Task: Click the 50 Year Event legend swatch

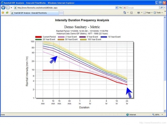Action: click(x=61, y=39)
